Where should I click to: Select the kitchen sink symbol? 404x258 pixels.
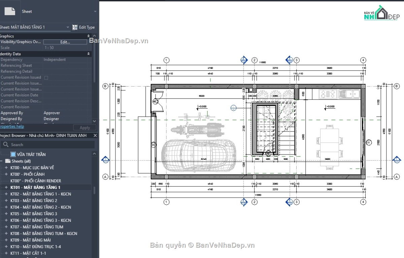(349, 94)
